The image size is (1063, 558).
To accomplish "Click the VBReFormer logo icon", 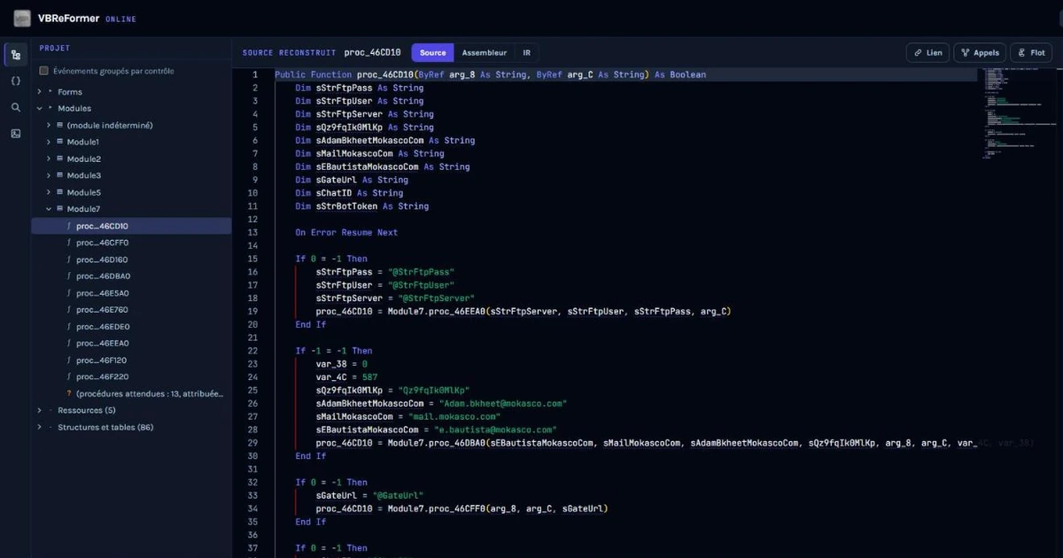I will point(22,18).
